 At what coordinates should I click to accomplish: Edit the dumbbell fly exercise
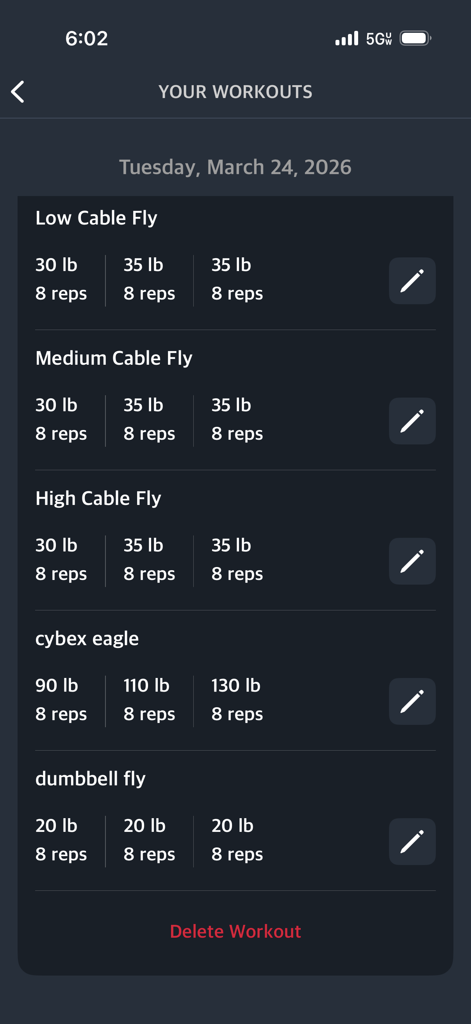click(412, 841)
